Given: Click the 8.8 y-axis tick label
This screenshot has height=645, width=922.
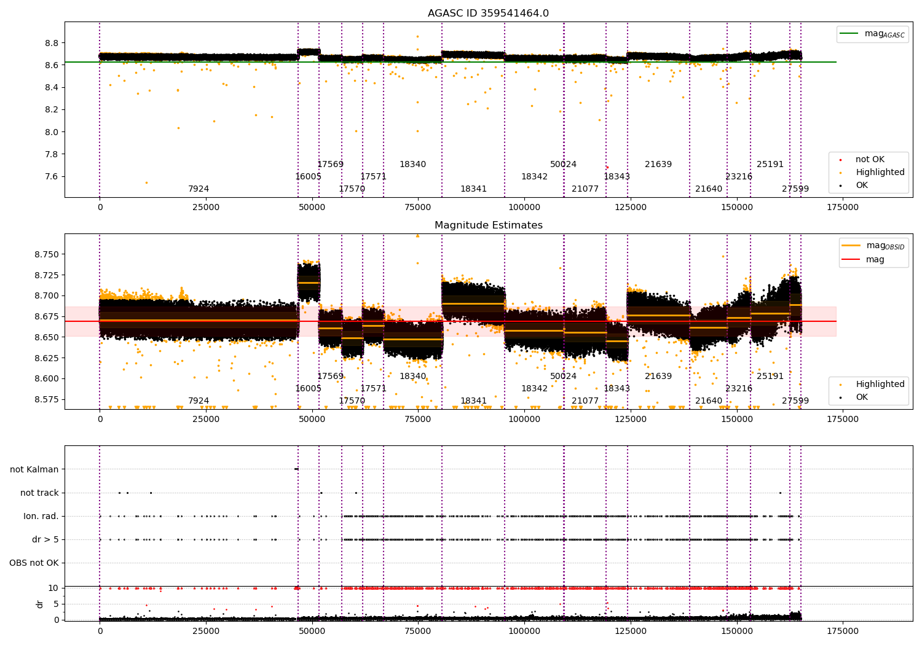Looking at the screenshot, I should point(52,43).
